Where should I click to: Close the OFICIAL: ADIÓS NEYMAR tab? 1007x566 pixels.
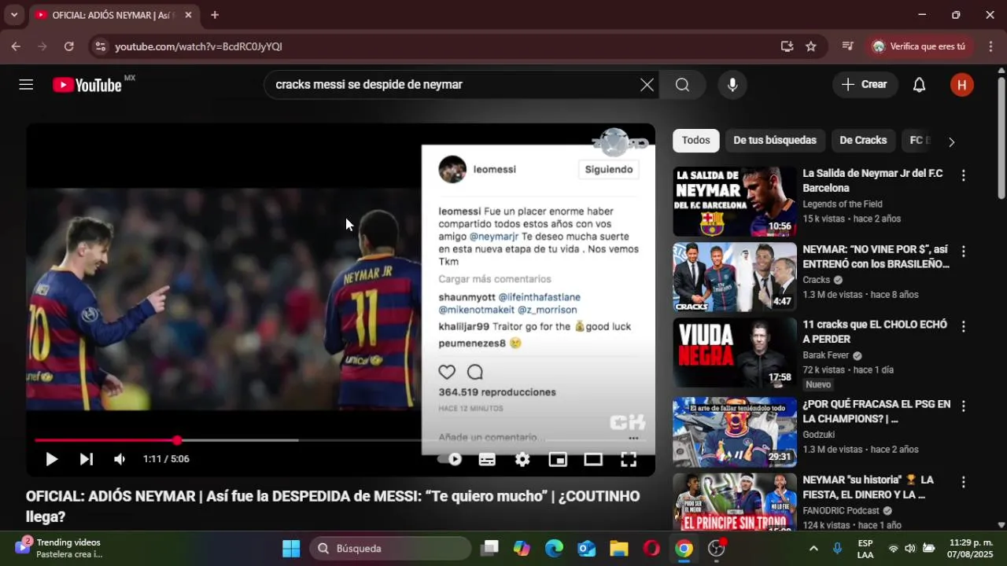[x=188, y=15]
